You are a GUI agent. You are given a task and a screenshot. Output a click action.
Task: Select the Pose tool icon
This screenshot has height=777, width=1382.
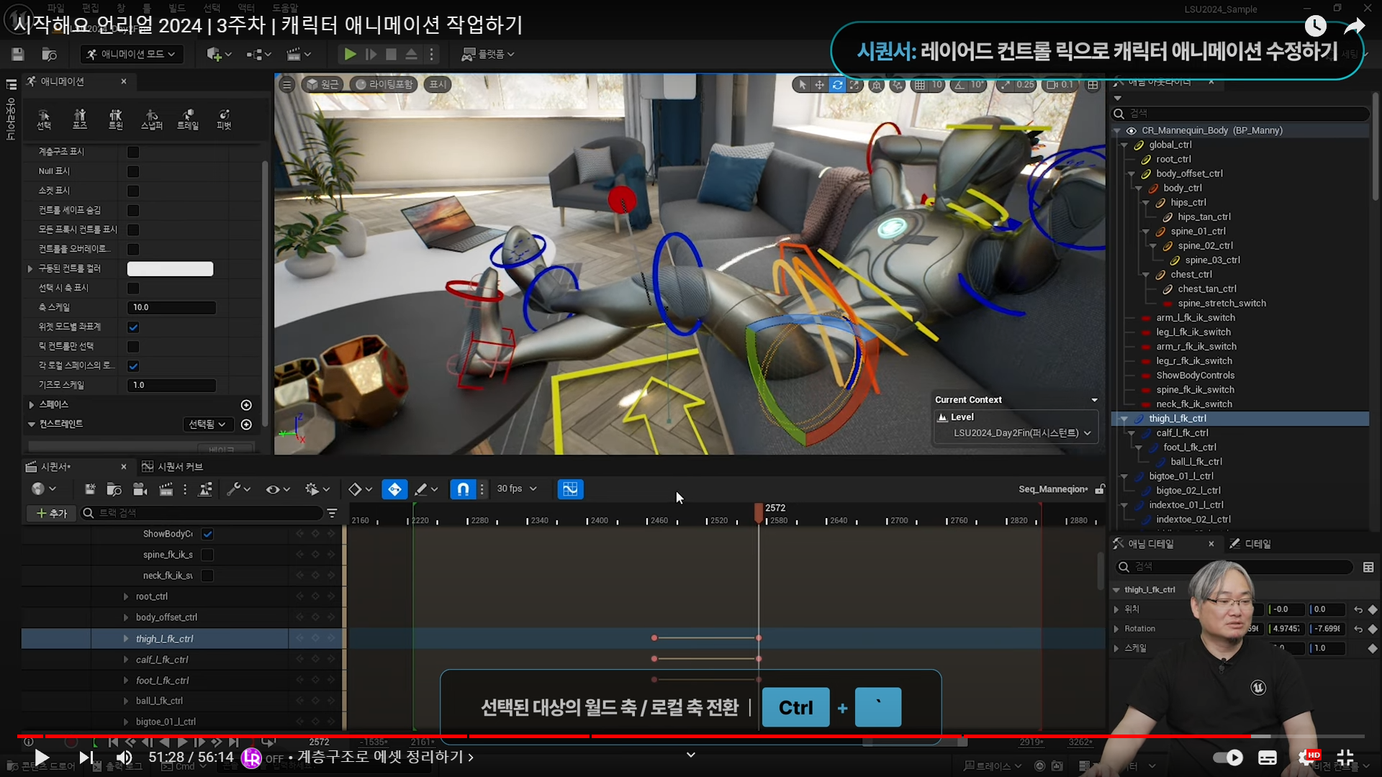pyautogui.click(x=79, y=119)
